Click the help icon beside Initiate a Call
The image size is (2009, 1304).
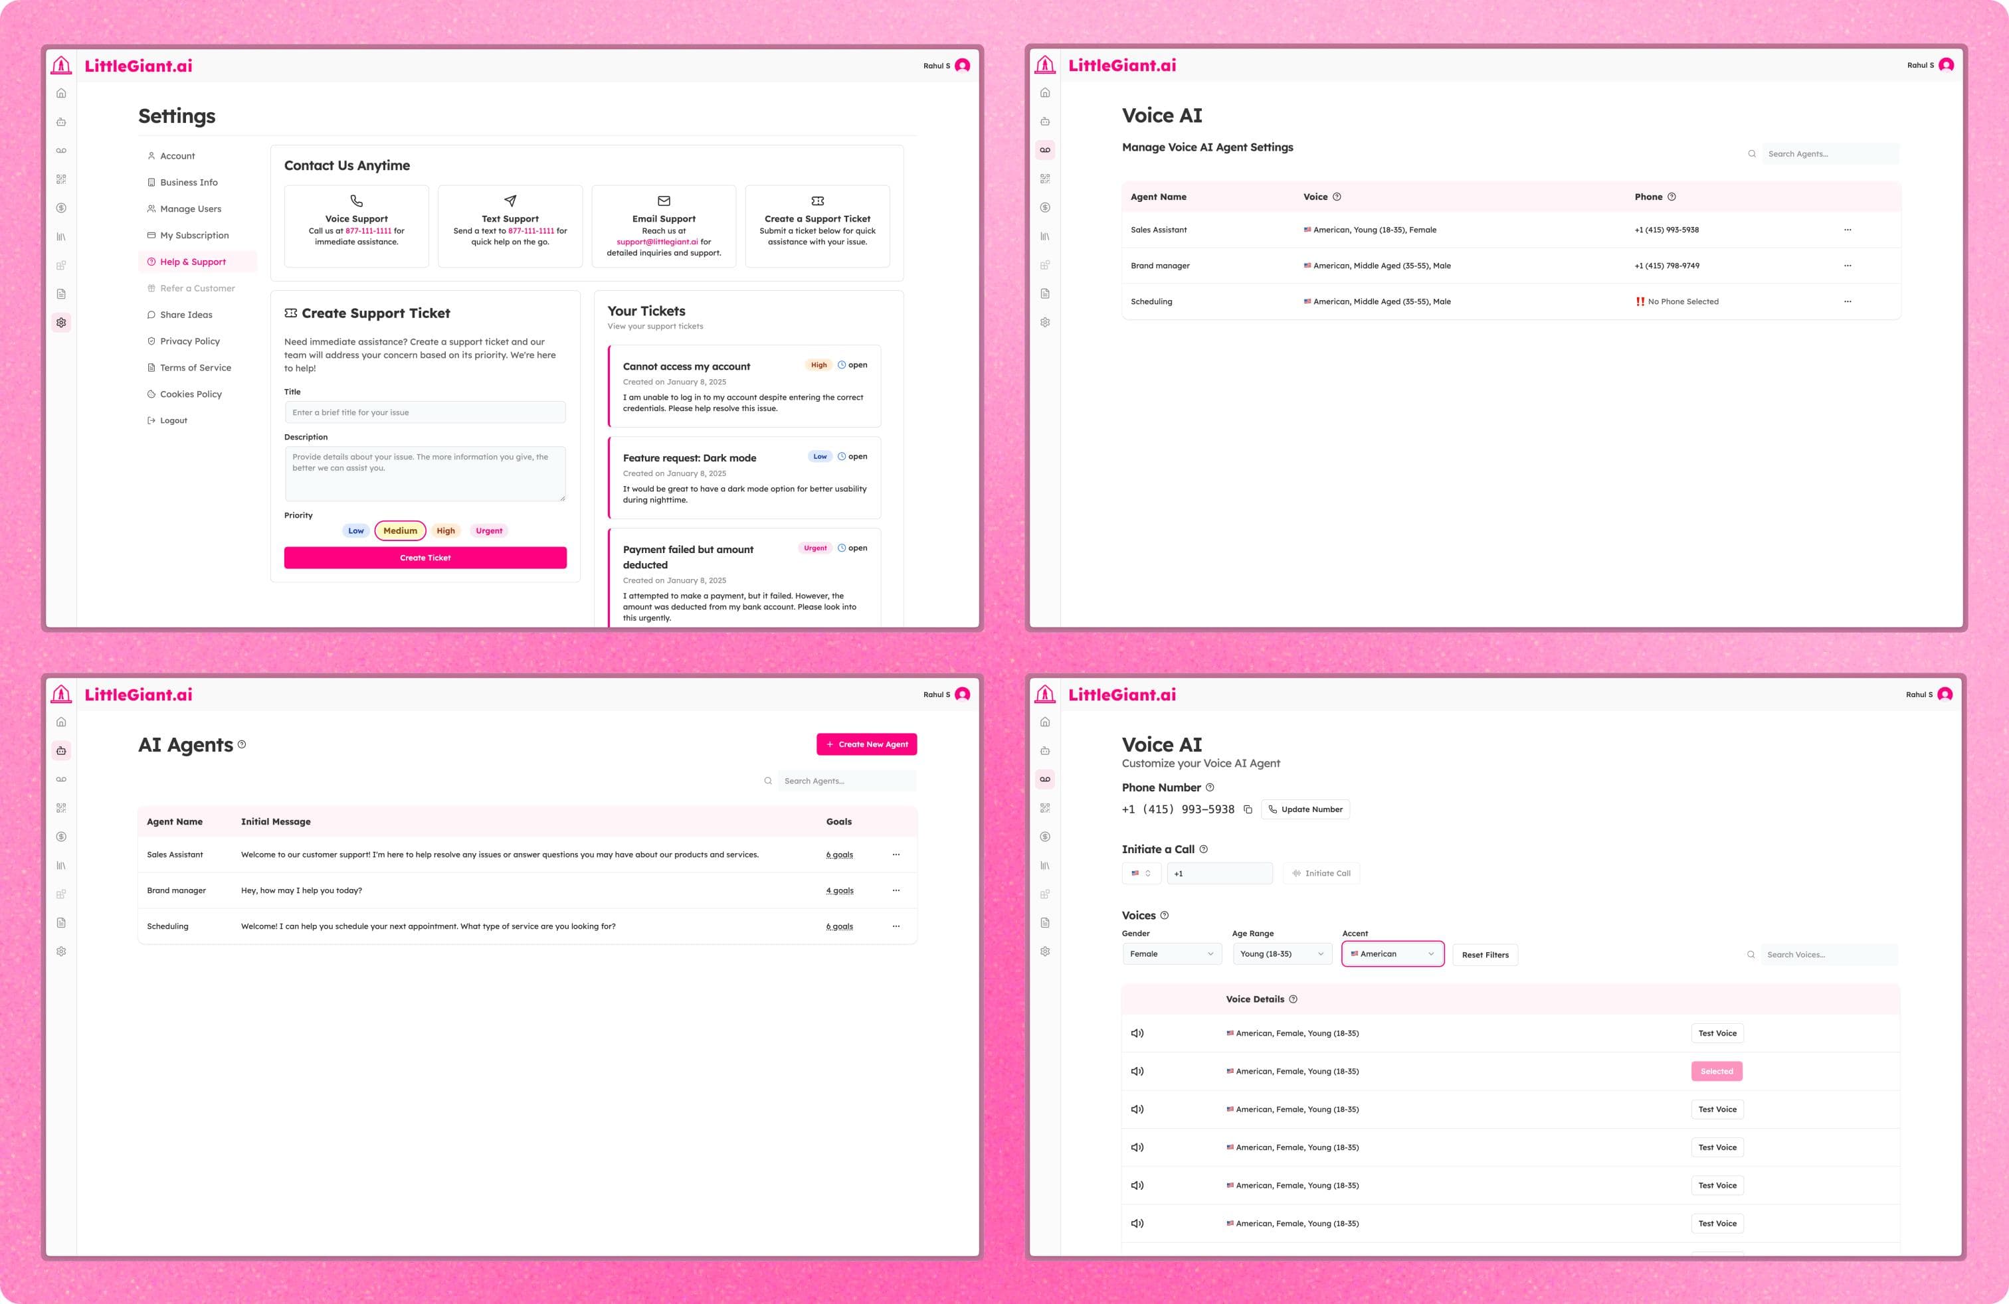pyautogui.click(x=1204, y=849)
